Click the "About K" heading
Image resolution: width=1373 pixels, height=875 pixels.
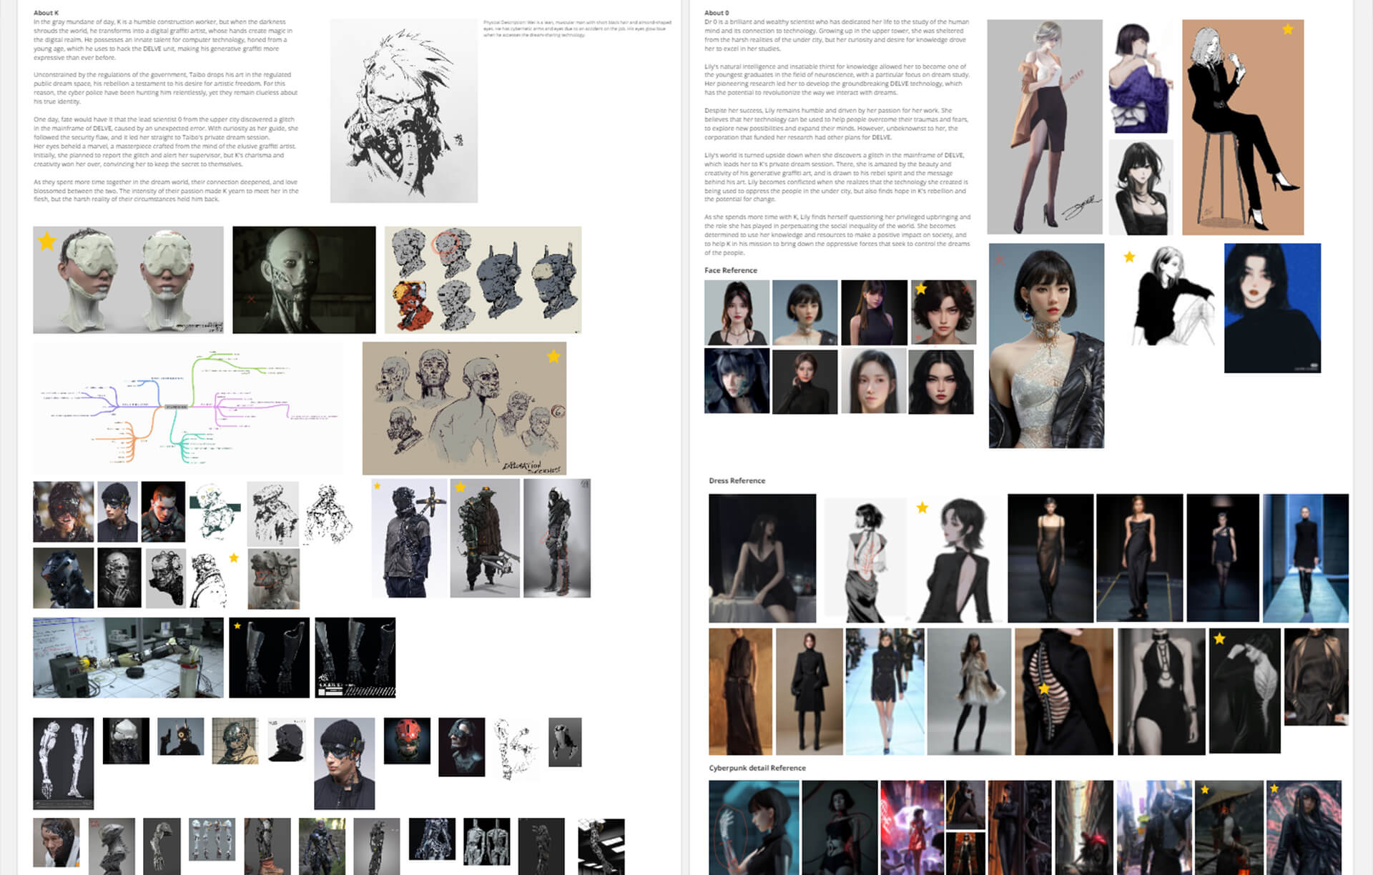[46, 13]
